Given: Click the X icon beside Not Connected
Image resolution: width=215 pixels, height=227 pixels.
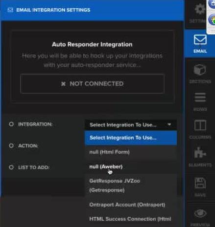Looking at the screenshot, I should tap(63, 84).
